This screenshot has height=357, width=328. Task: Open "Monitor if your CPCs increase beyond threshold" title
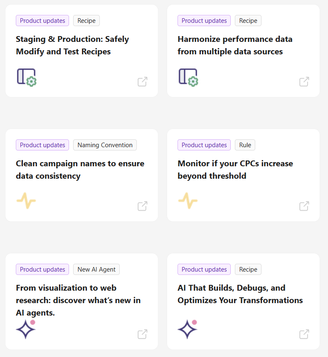point(235,170)
